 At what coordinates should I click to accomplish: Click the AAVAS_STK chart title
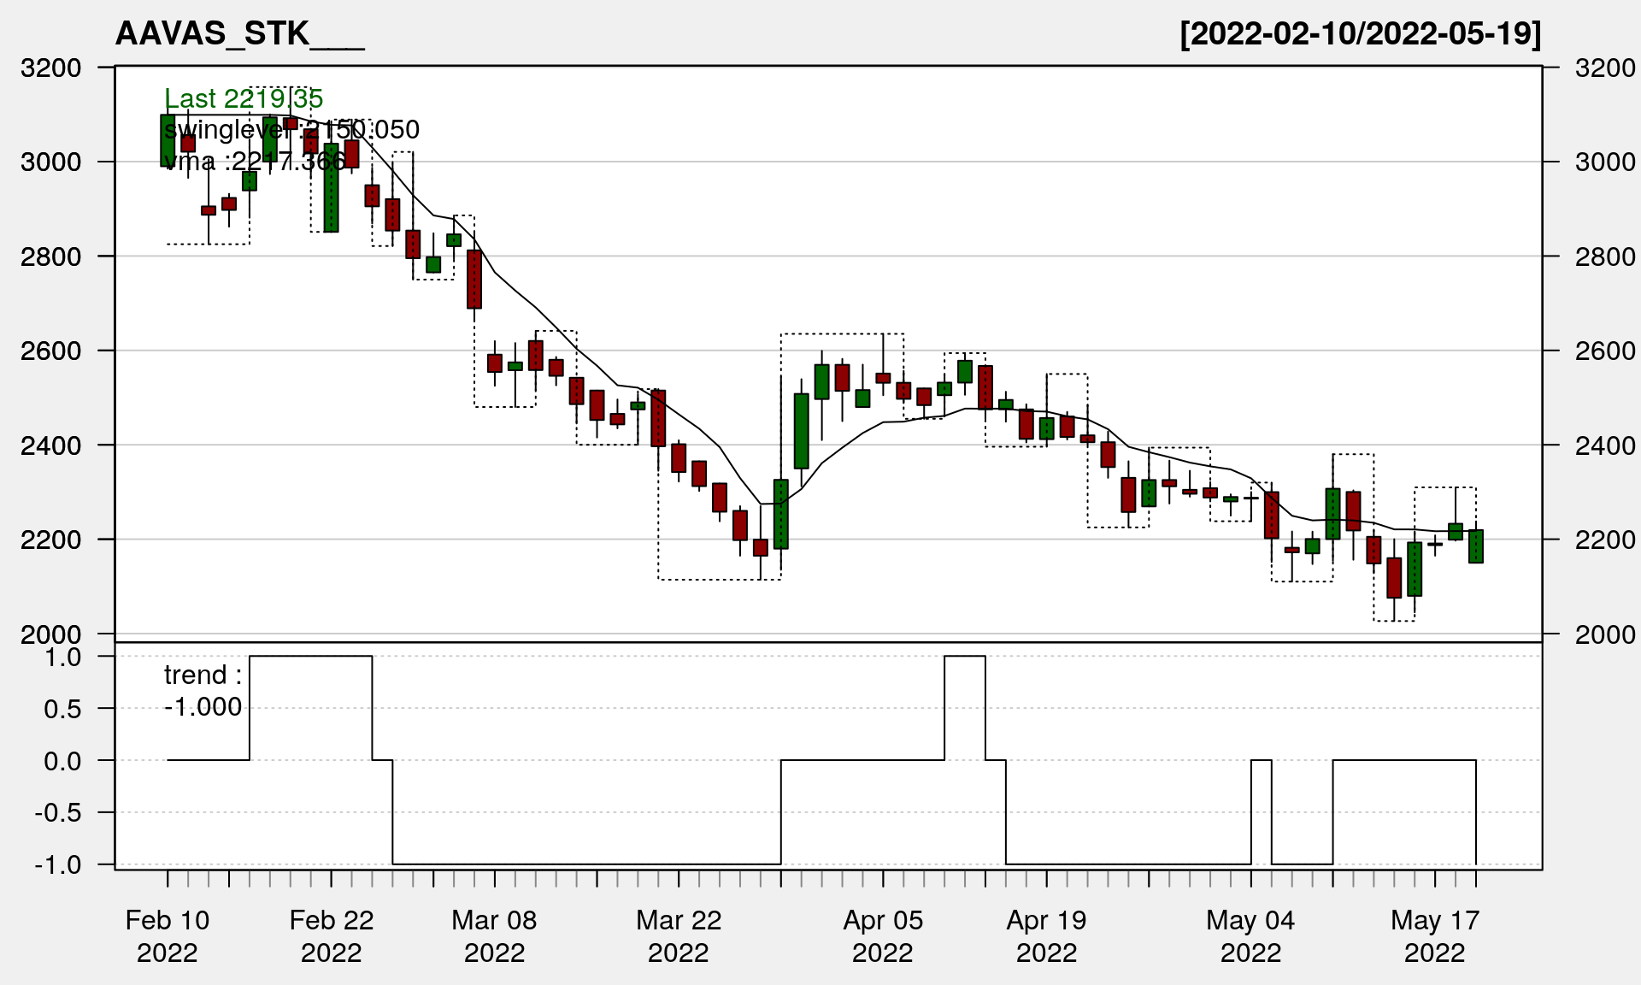pyautogui.click(x=239, y=34)
